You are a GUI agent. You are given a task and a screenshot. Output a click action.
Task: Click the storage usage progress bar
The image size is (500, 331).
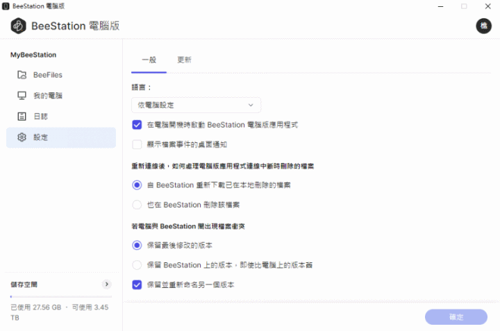[x=61, y=296]
